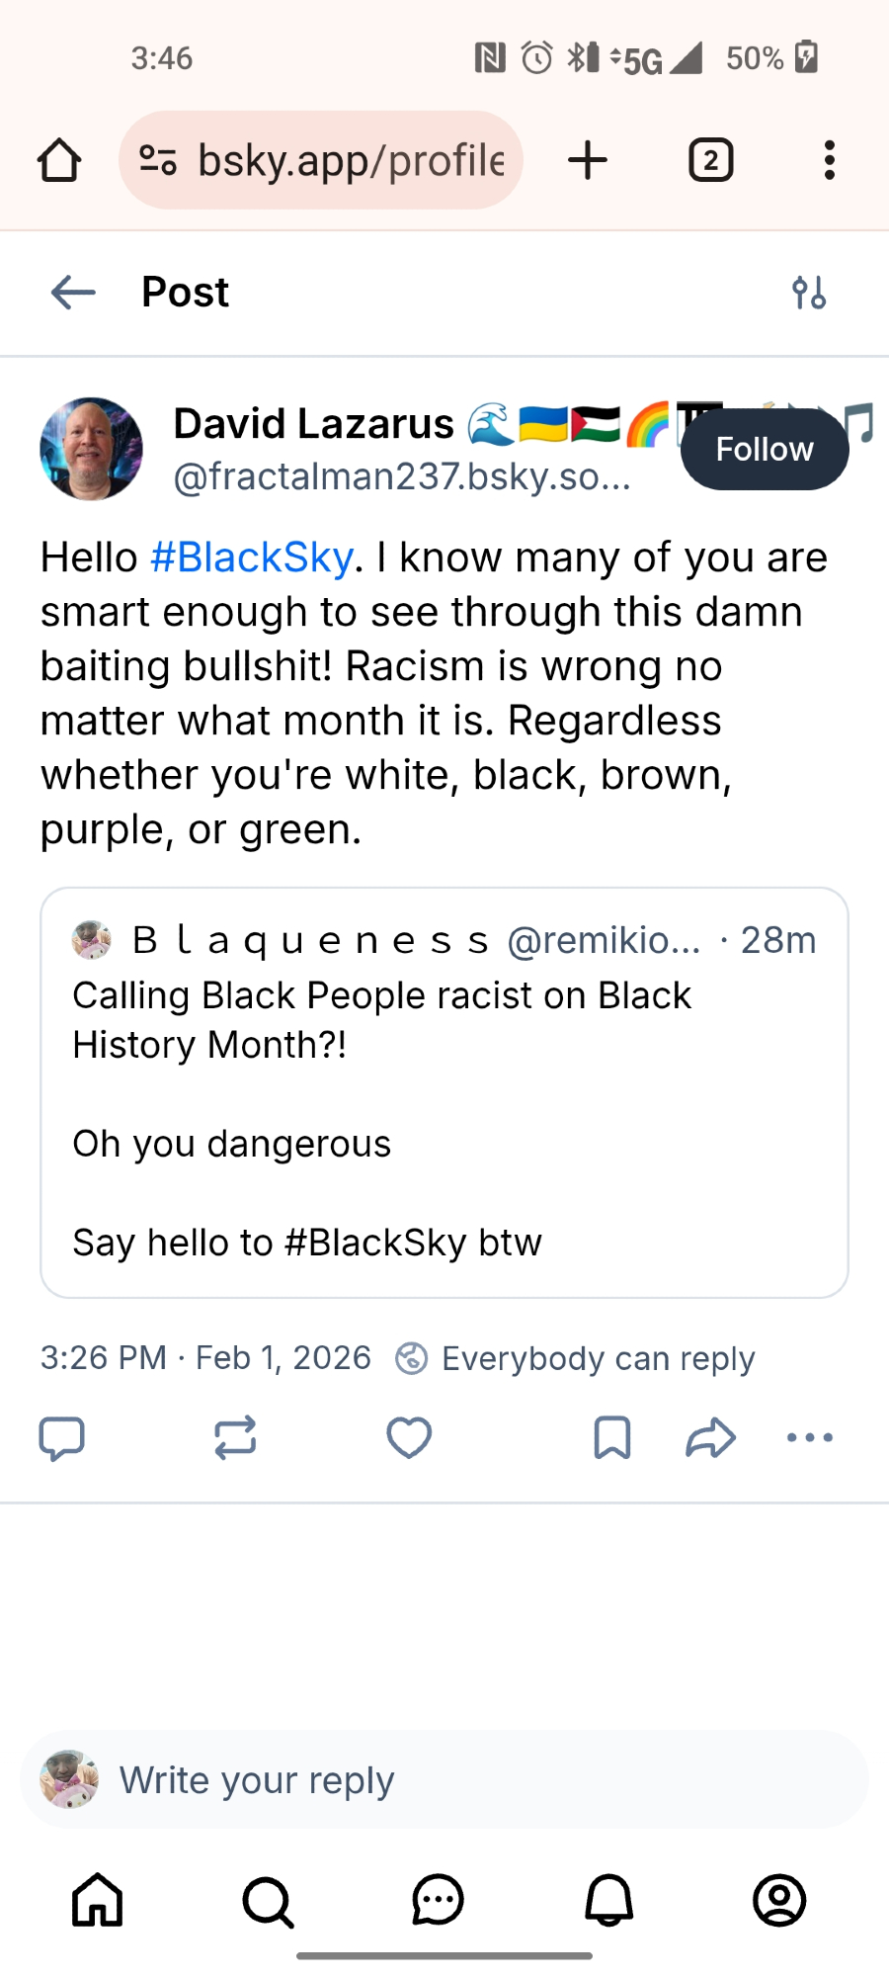
Task: Open the Notifications bell tab
Action: tap(609, 1900)
